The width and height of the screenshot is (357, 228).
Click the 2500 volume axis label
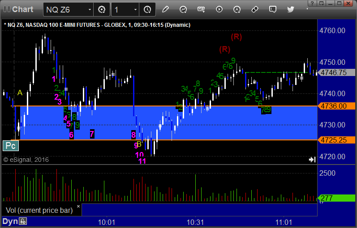click(x=327, y=173)
